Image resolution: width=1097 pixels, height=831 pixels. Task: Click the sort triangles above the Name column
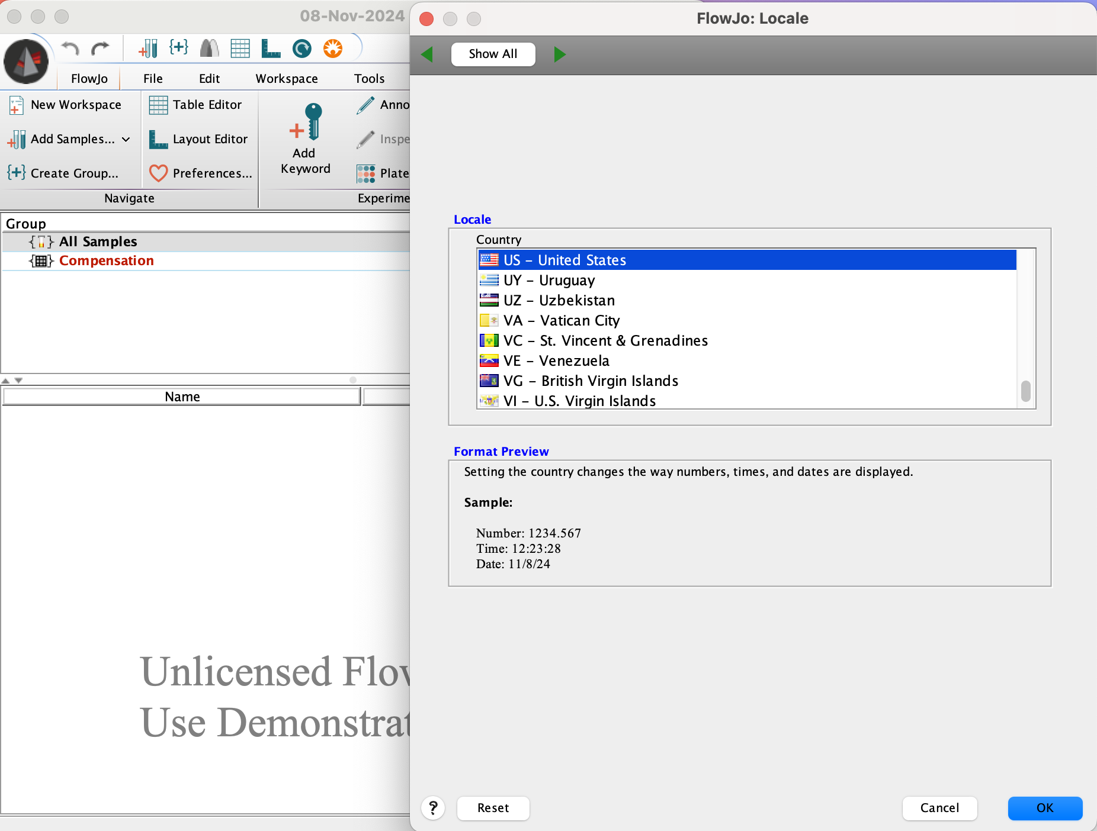pyautogui.click(x=12, y=381)
